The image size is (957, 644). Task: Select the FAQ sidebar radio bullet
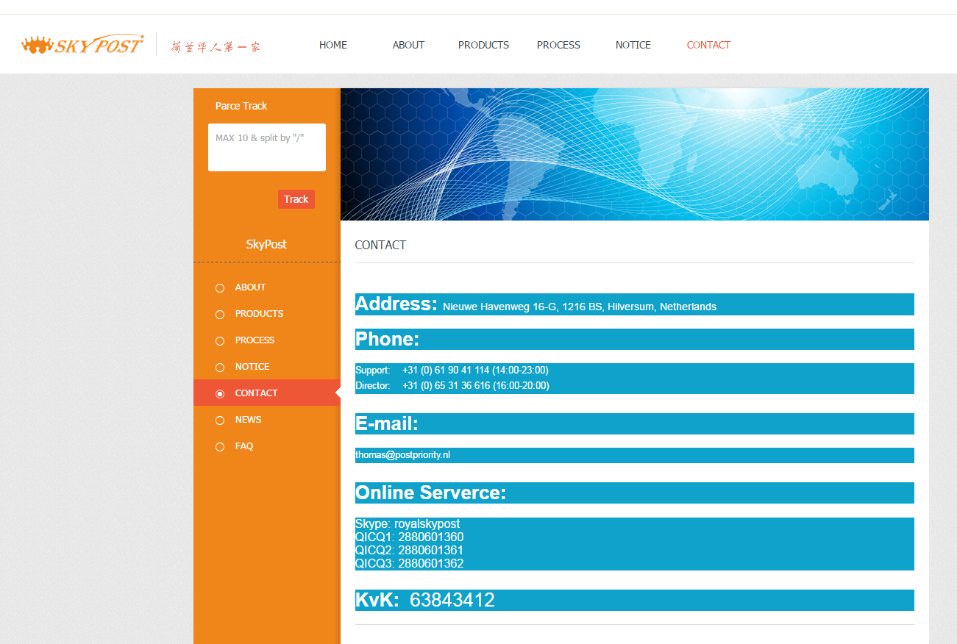pos(220,447)
